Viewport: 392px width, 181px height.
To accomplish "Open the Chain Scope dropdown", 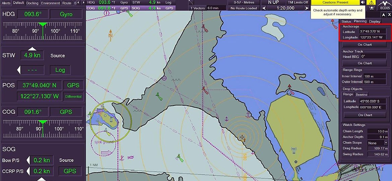I will click(x=386, y=143).
